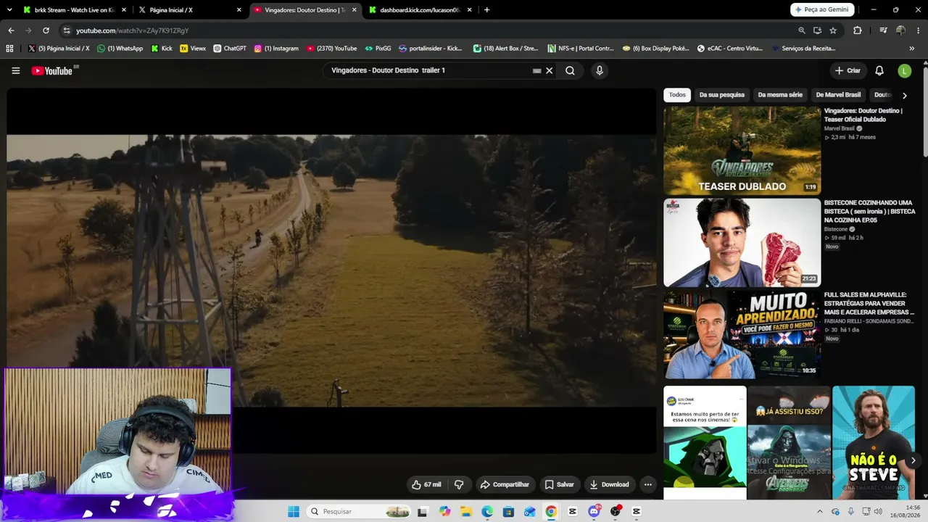Like the video with 67 mil likes

(426, 484)
